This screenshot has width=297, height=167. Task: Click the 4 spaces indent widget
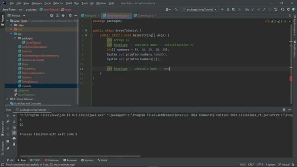point(271,165)
